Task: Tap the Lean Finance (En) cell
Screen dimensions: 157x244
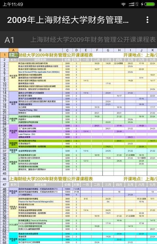Action: pos(40,134)
